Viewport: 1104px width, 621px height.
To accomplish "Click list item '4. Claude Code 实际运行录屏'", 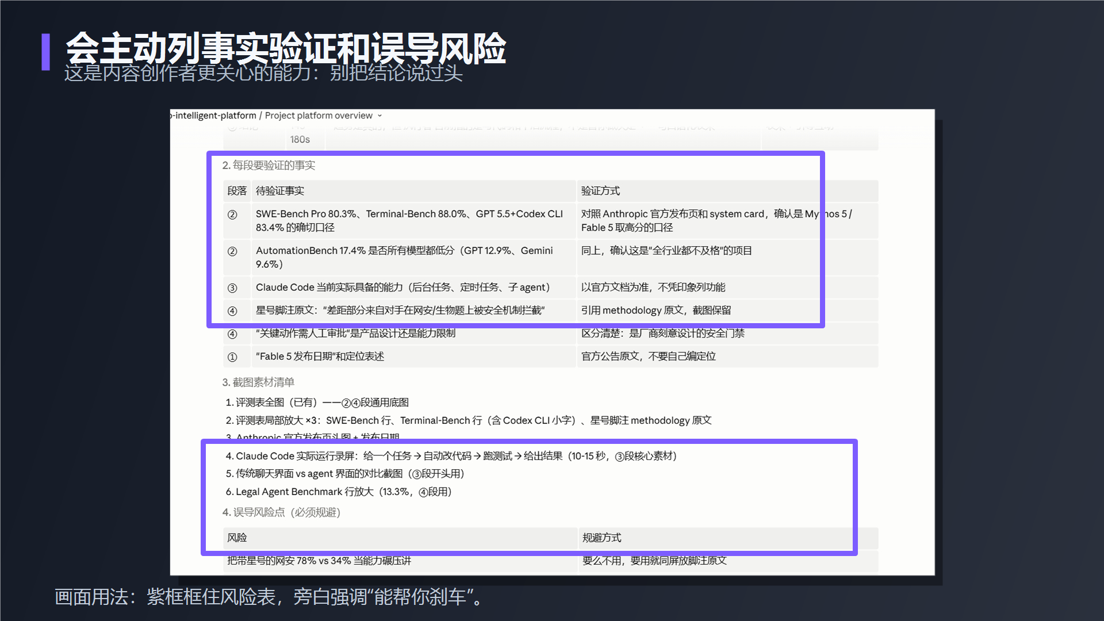I will coord(451,456).
